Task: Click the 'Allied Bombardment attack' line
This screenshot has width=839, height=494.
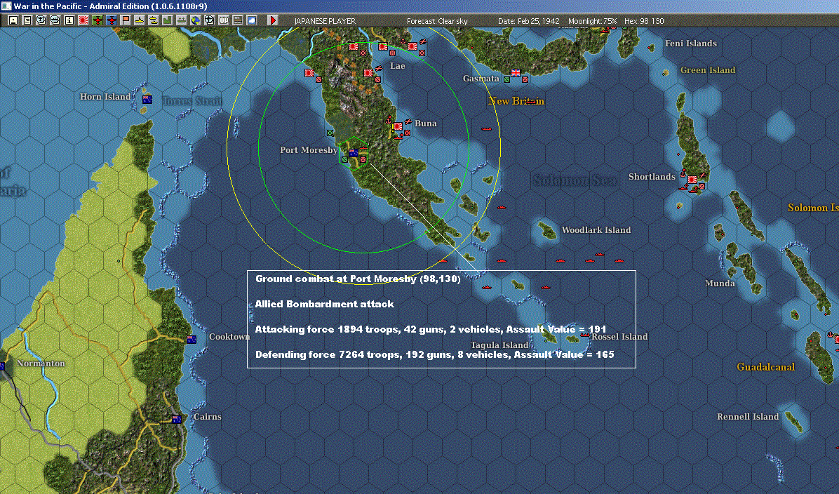Action: (324, 304)
